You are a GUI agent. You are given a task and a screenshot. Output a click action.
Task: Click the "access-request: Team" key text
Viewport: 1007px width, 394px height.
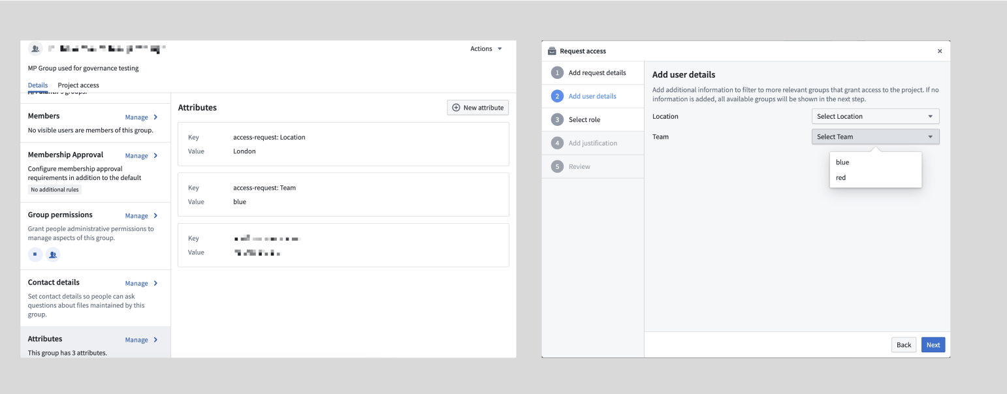point(264,188)
